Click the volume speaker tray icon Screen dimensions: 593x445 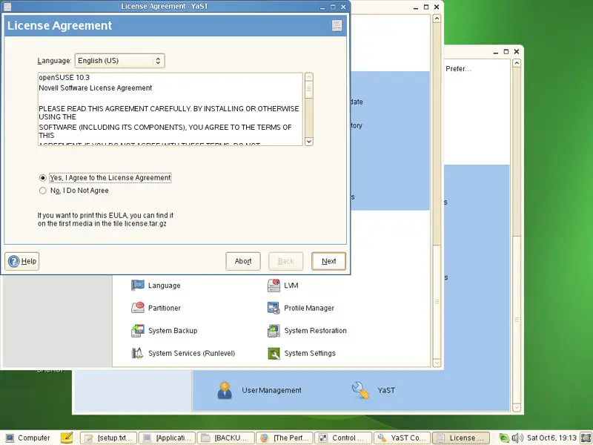pos(517,438)
